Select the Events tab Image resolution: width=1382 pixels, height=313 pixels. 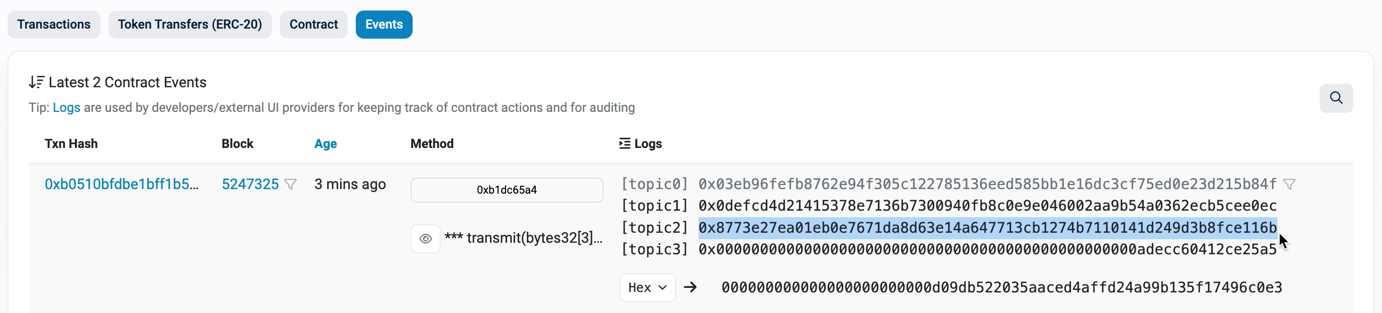(x=383, y=25)
